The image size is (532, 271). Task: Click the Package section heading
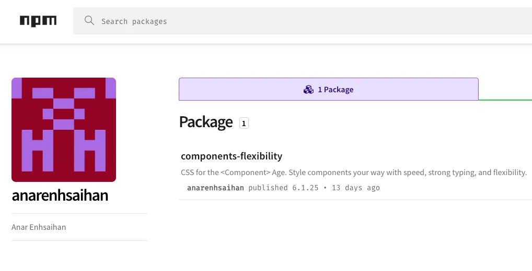point(206,122)
